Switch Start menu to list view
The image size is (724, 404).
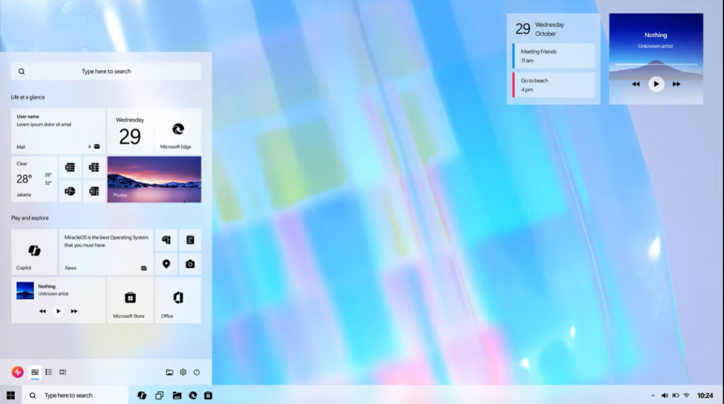coord(48,372)
